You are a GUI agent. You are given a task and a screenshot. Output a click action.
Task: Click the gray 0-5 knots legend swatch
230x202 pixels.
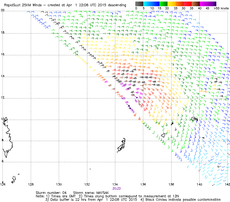point(139,4)
